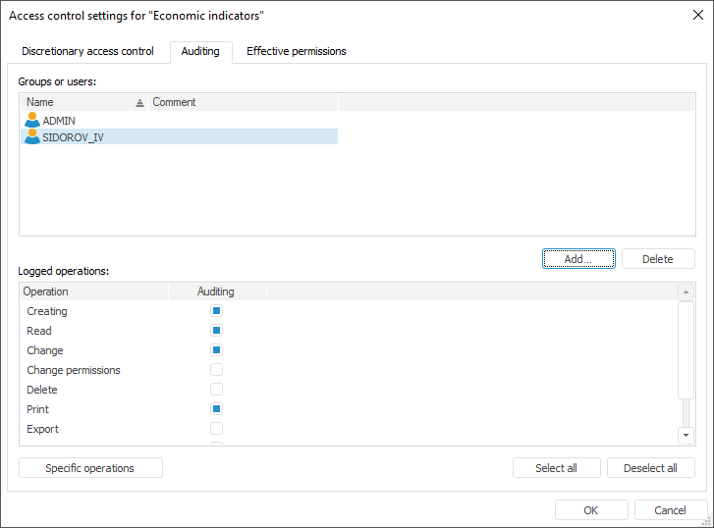This screenshot has width=714, height=528.
Task: Enable auditing for Export operation
Action: 216,429
